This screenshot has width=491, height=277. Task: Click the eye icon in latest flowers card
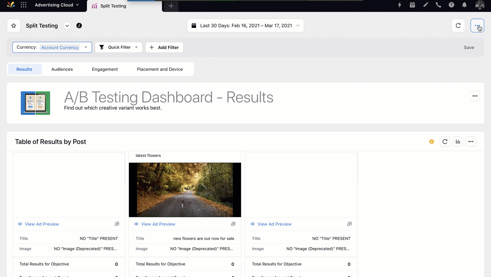(136, 224)
